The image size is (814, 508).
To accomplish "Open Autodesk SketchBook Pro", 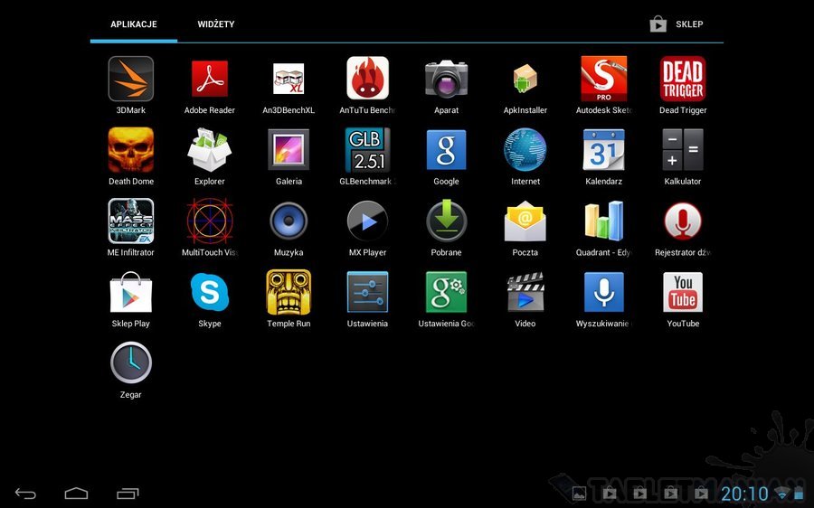I will (604, 79).
